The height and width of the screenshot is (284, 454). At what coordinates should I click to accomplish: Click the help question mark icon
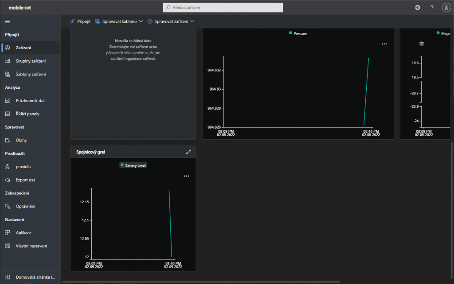432,8
